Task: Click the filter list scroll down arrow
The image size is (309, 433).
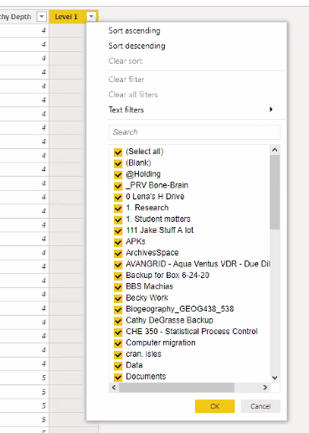Action: (275, 378)
